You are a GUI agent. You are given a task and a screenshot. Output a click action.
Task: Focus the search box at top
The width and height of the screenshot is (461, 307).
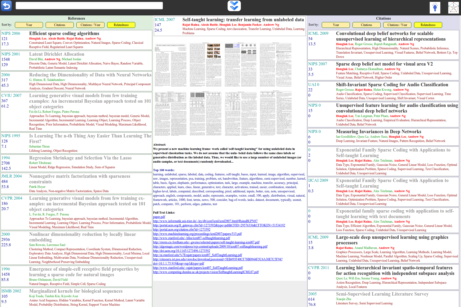point(89,6)
